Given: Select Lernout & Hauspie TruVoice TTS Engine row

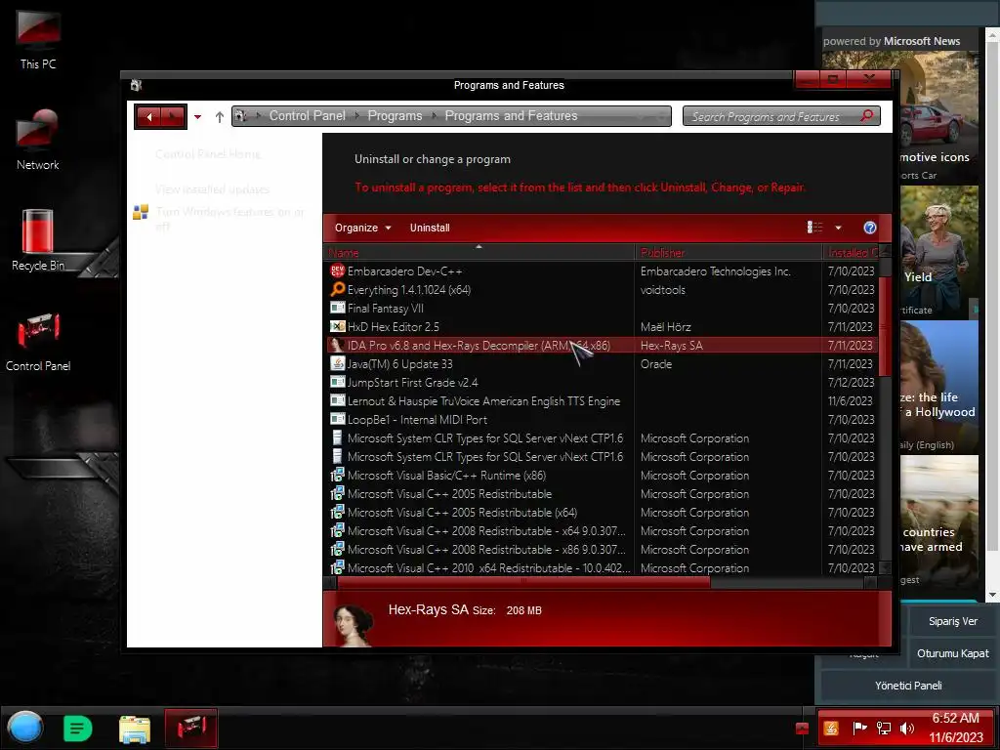Looking at the screenshot, I should (602, 400).
